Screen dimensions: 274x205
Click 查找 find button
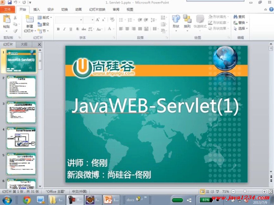(x=239, y=17)
